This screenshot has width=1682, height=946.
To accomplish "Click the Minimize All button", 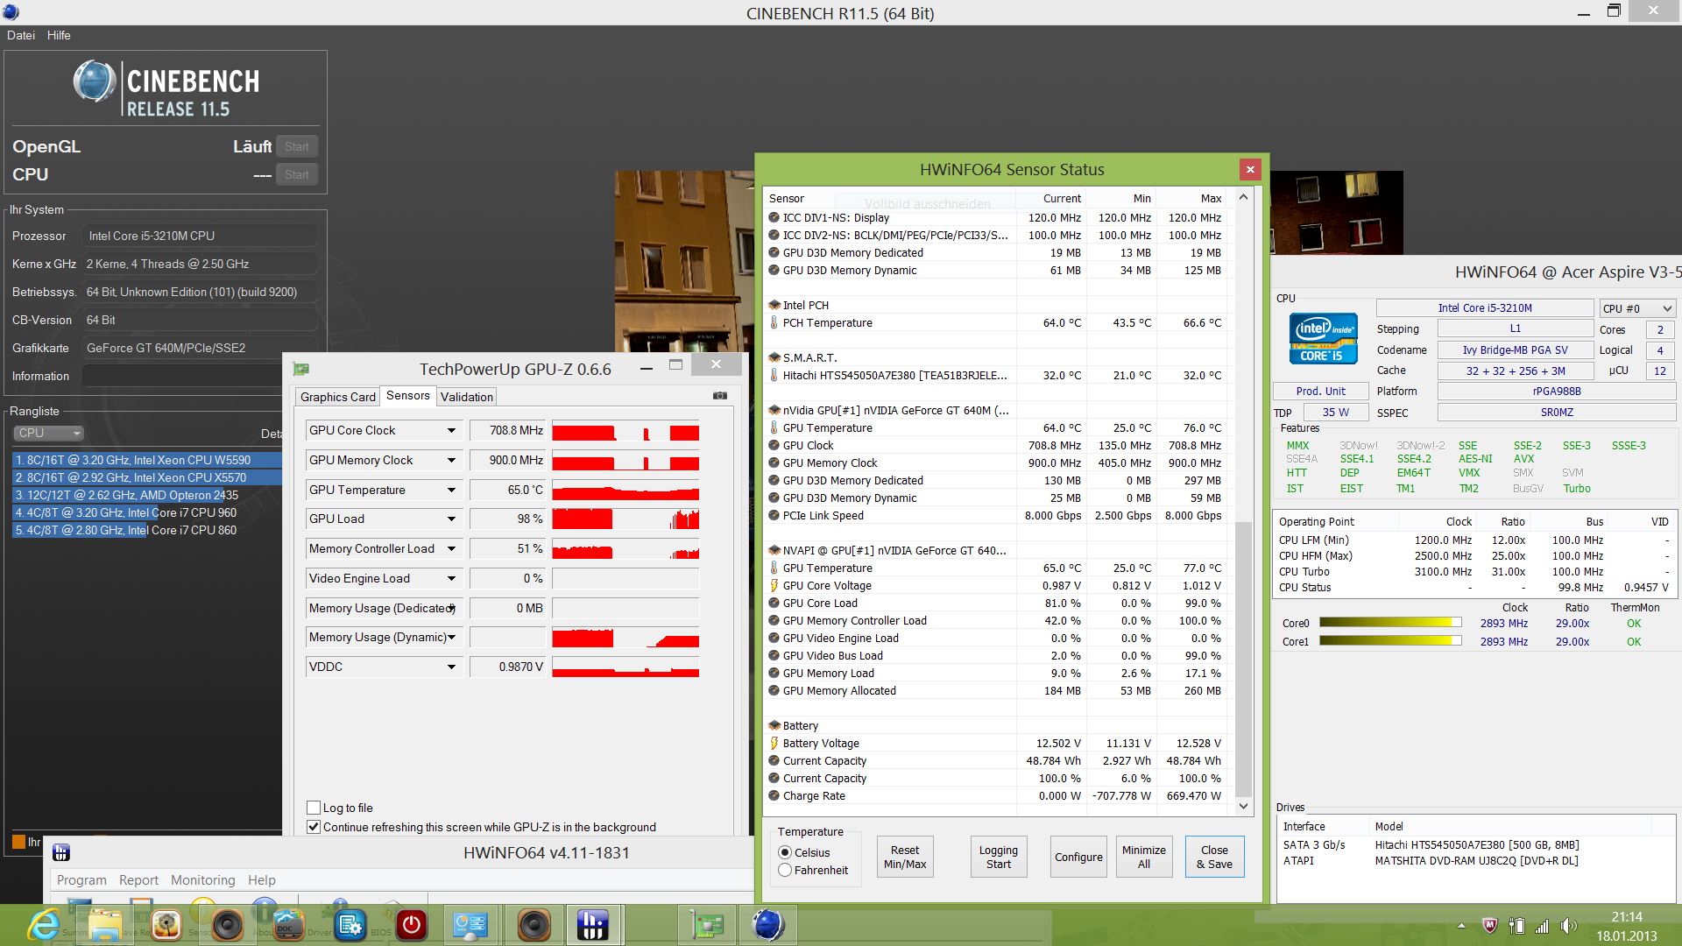I will point(1143,857).
